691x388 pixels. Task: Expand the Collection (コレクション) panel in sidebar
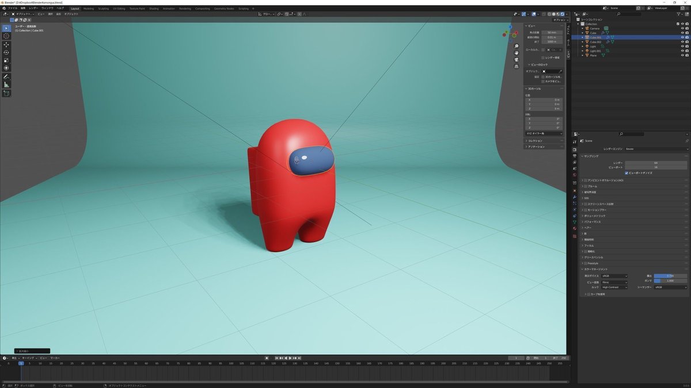(544, 140)
